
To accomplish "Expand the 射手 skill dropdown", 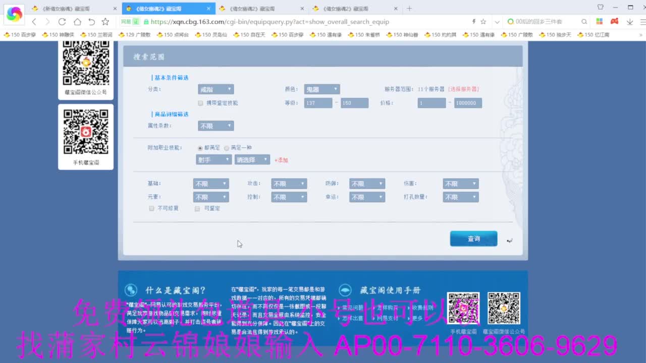I will [x=213, y=159].
